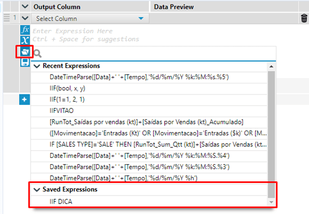Click the save expression floppy disk icon

coord(25,62)
